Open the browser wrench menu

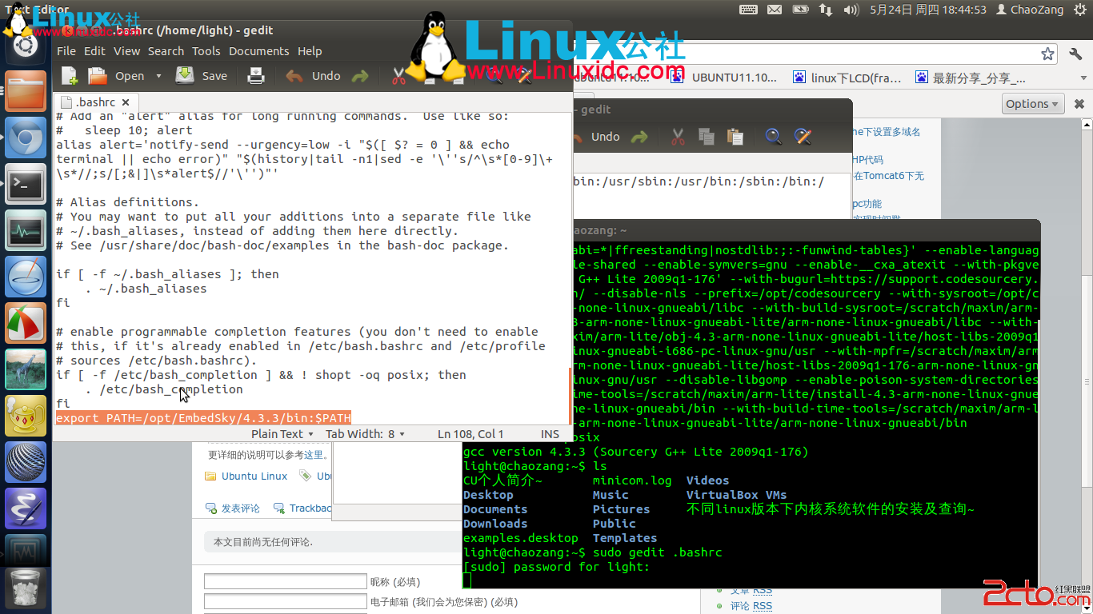[x=1075, y=54]
